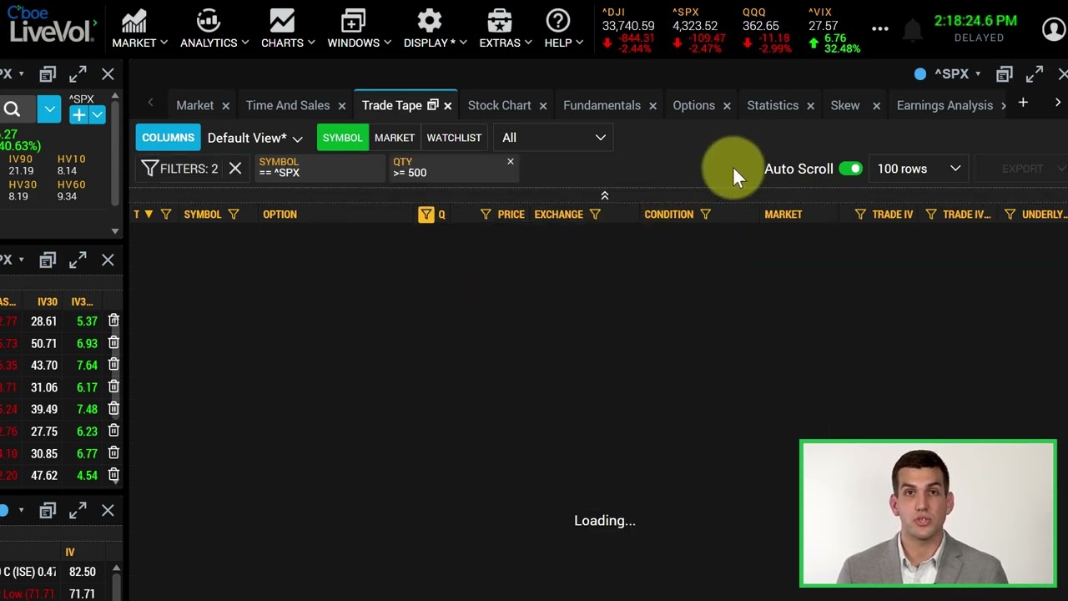Switch to the Time And Sales tab
The image size is (1068, 601).
(288, 105)
